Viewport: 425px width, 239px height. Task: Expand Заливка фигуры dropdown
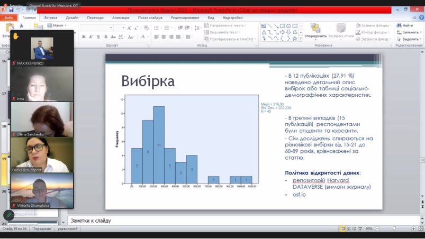374,25
